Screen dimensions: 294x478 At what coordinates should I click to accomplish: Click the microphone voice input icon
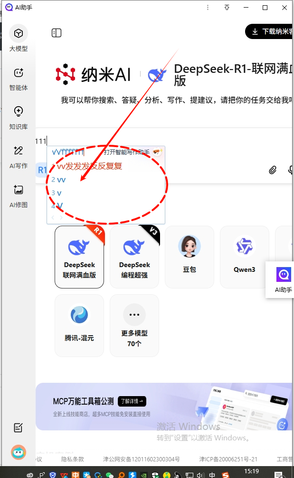pyautogui.click(x=291, y=170)
